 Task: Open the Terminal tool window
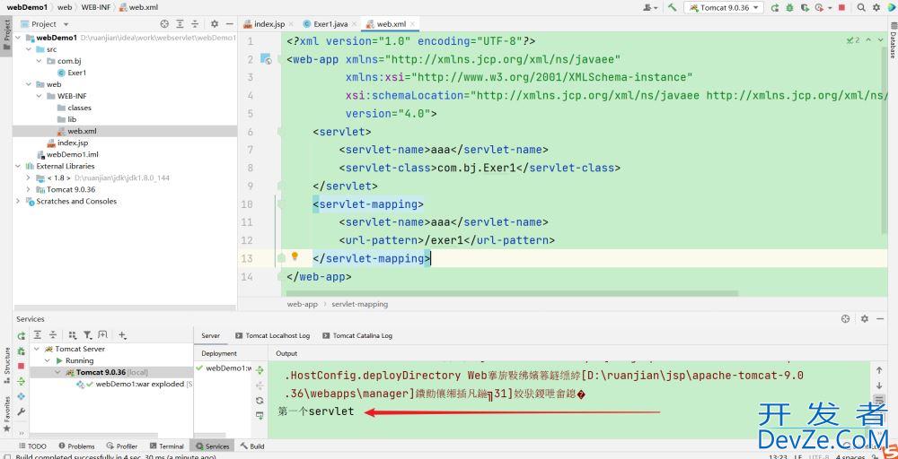167,446
